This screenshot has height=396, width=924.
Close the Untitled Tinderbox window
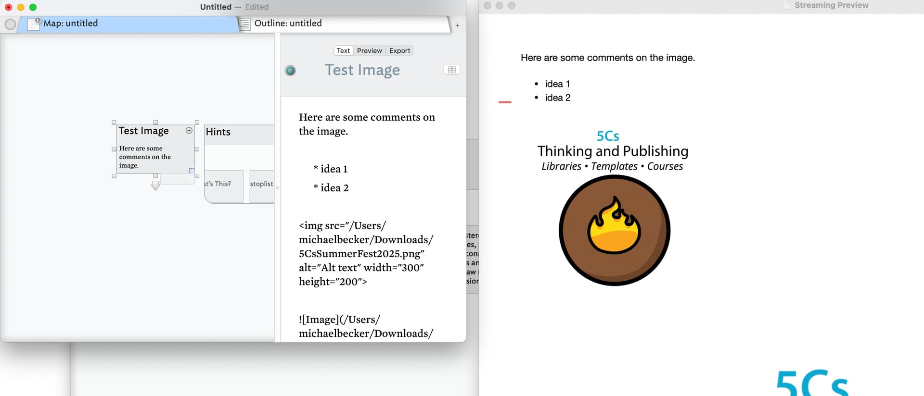click(8, 7)
